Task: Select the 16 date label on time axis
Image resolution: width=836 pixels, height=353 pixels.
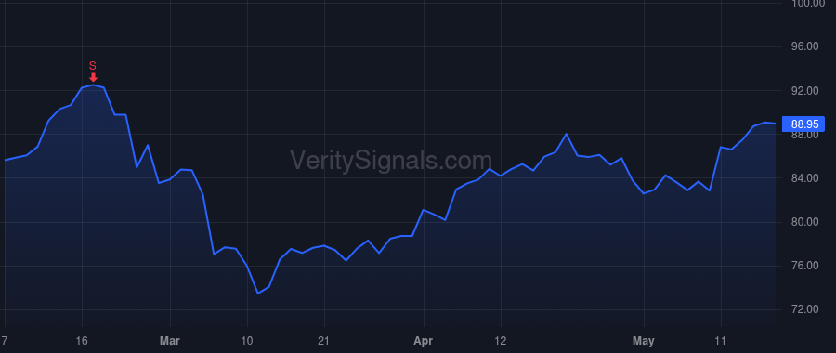Action: coord(82,341)
